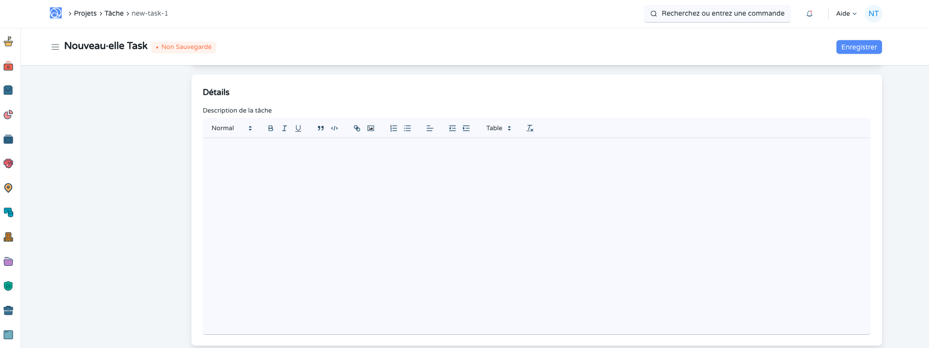Open the pie chart sidebar icon

tap(8, 115)
